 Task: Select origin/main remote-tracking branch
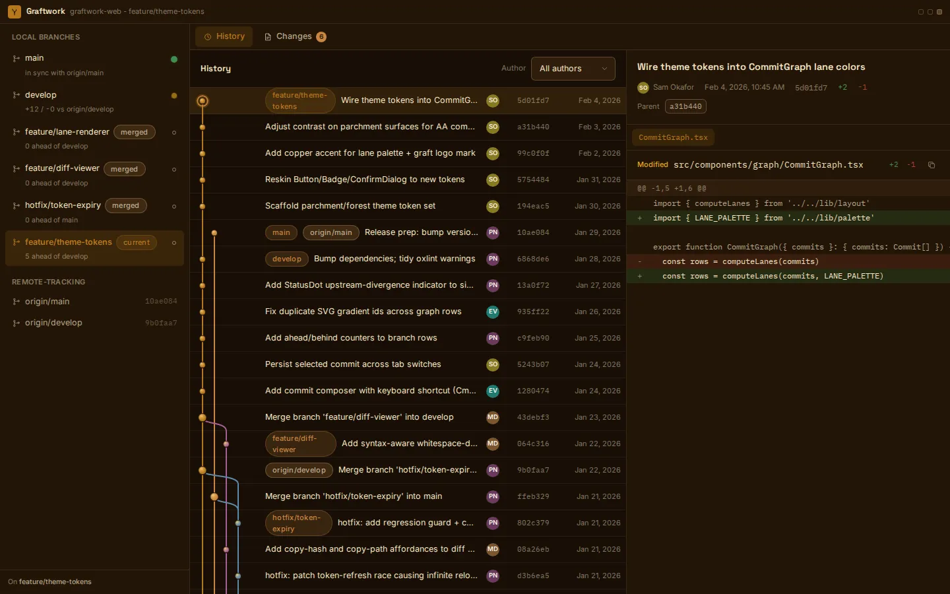(x=94, y=302)
